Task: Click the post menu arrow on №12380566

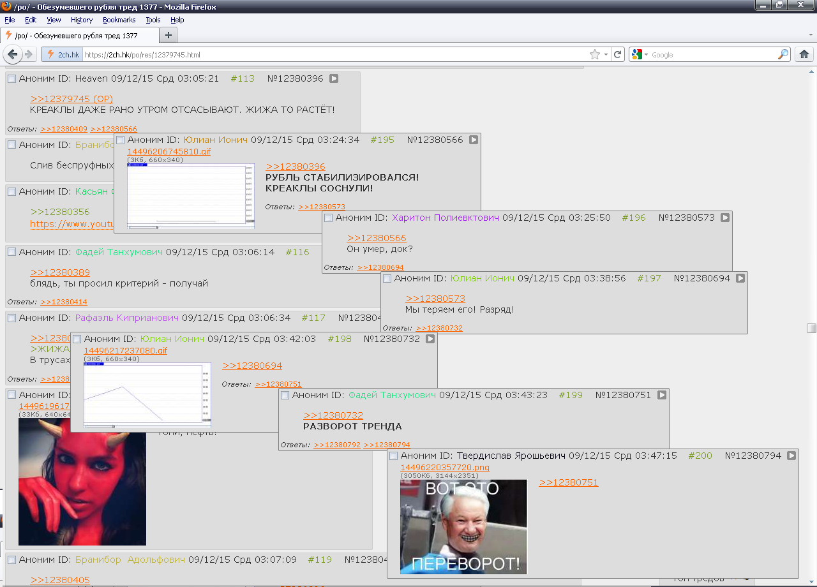Action: tap(474, 140)
